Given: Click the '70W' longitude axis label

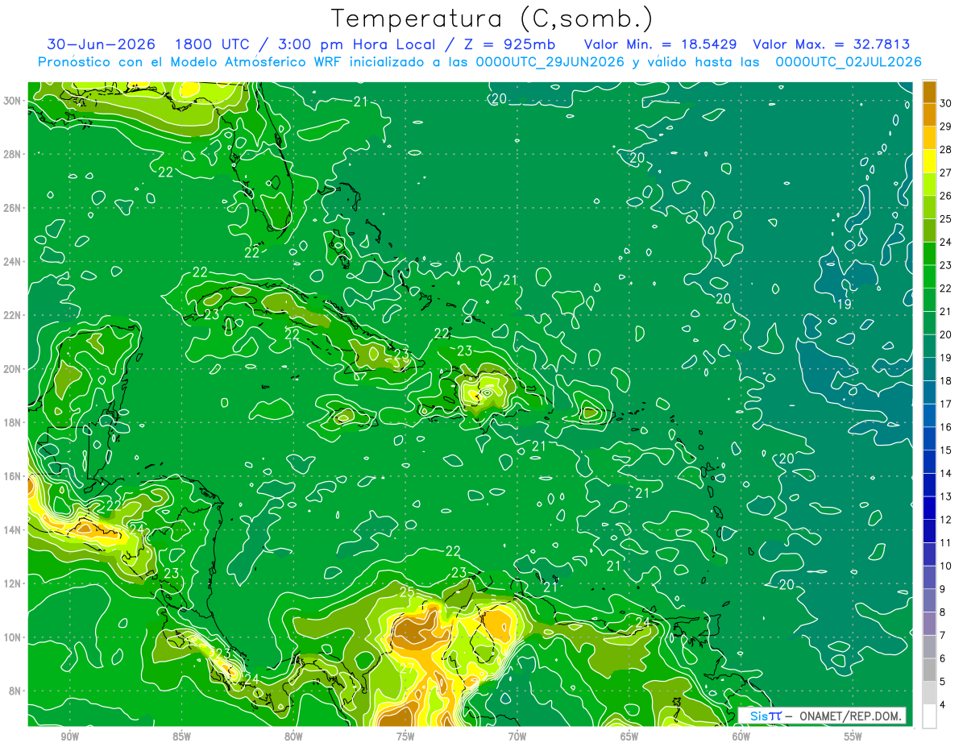Looking at the screenshot, I should 517,736.
